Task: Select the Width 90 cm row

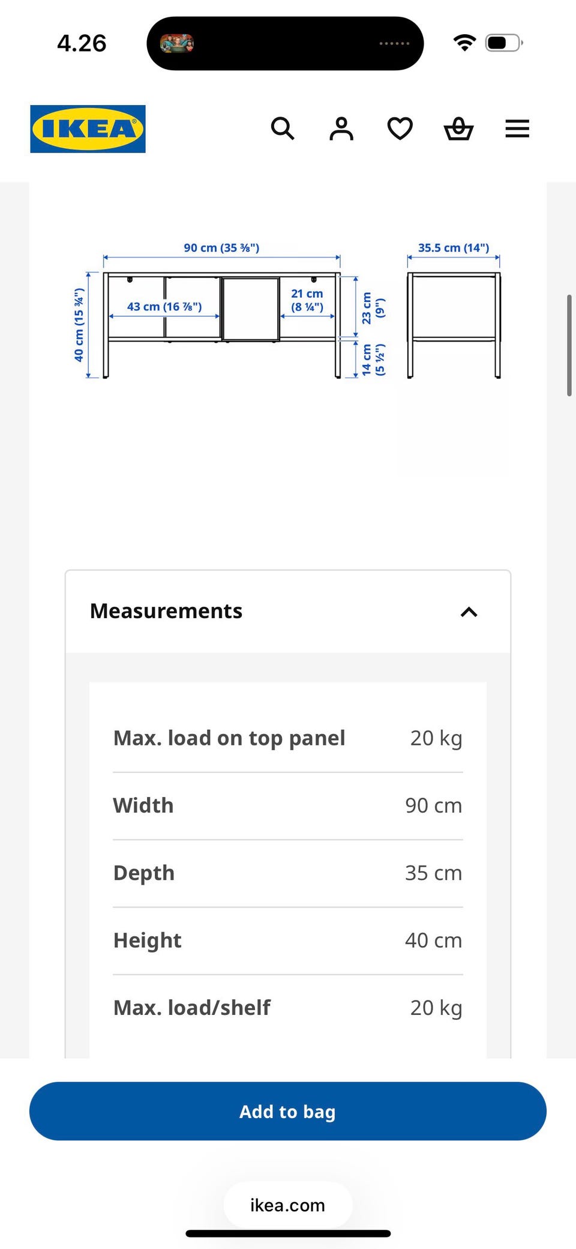Action: (288, 805)
